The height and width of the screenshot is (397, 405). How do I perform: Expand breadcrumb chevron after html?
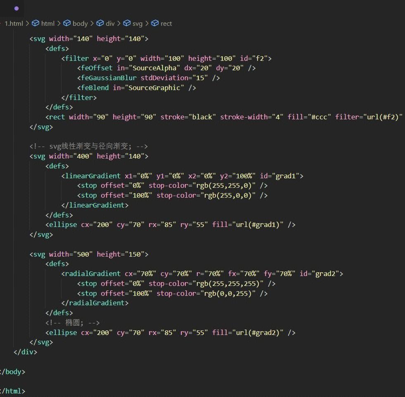click(59, 23)
